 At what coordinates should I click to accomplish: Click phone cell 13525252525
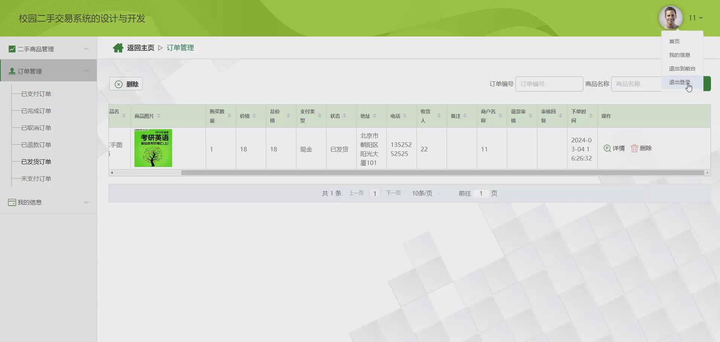point(401,149)
